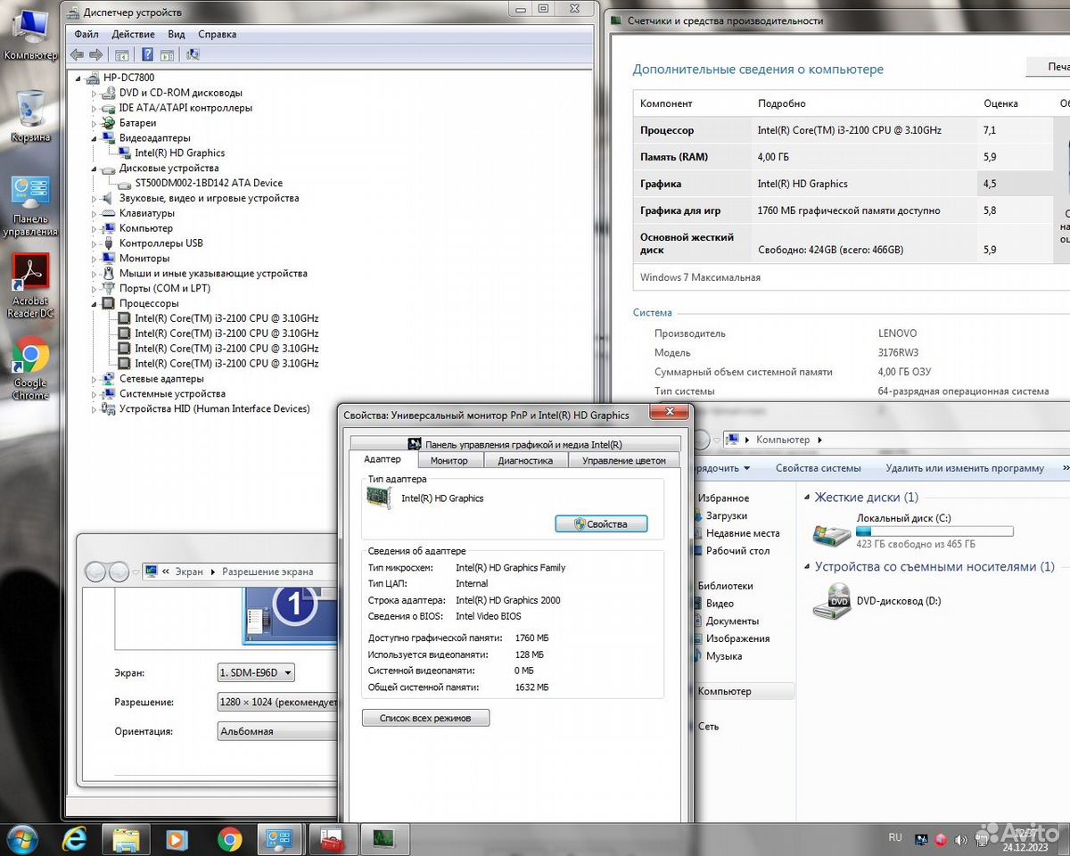Click Разрешение экрана in the breadcrumb

pyautogui.click(x=267, y=572)
